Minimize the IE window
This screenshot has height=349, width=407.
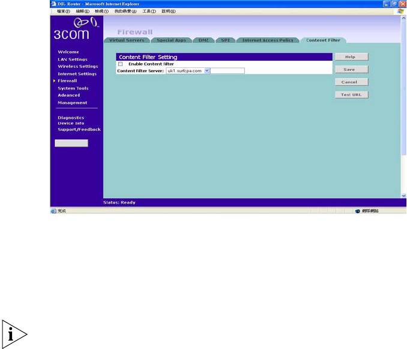coord(387,4)
